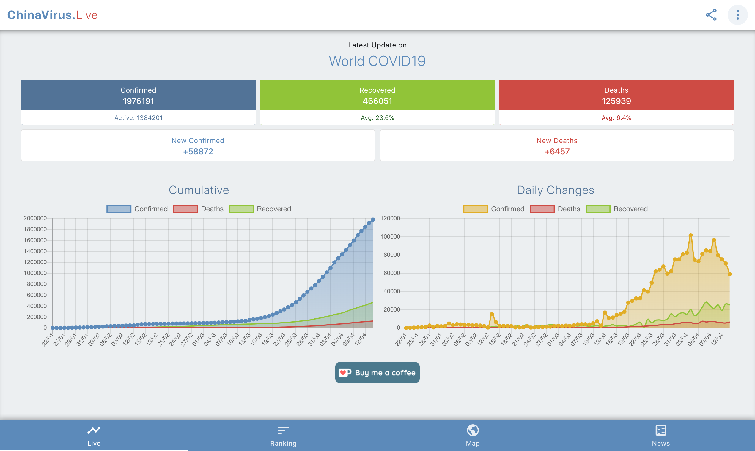Switch to the Live tab label
This screenshot has width=755, height=451.
(94, 443)
